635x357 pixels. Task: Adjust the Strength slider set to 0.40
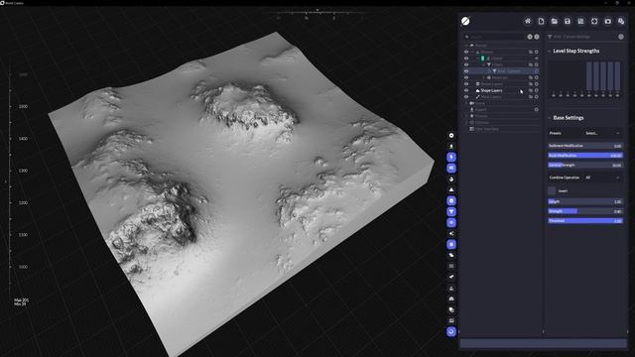click(585, 211)
